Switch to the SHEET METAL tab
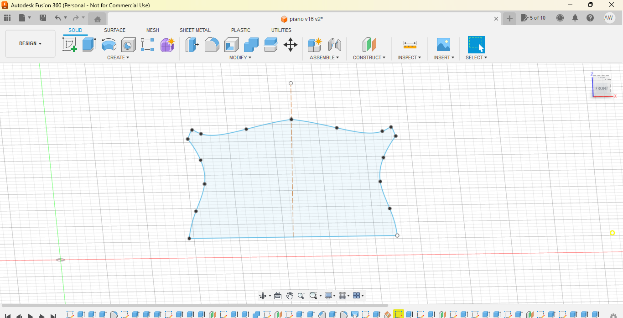The height and width of the screenshot is (318, 623). (x=195, y=30)
